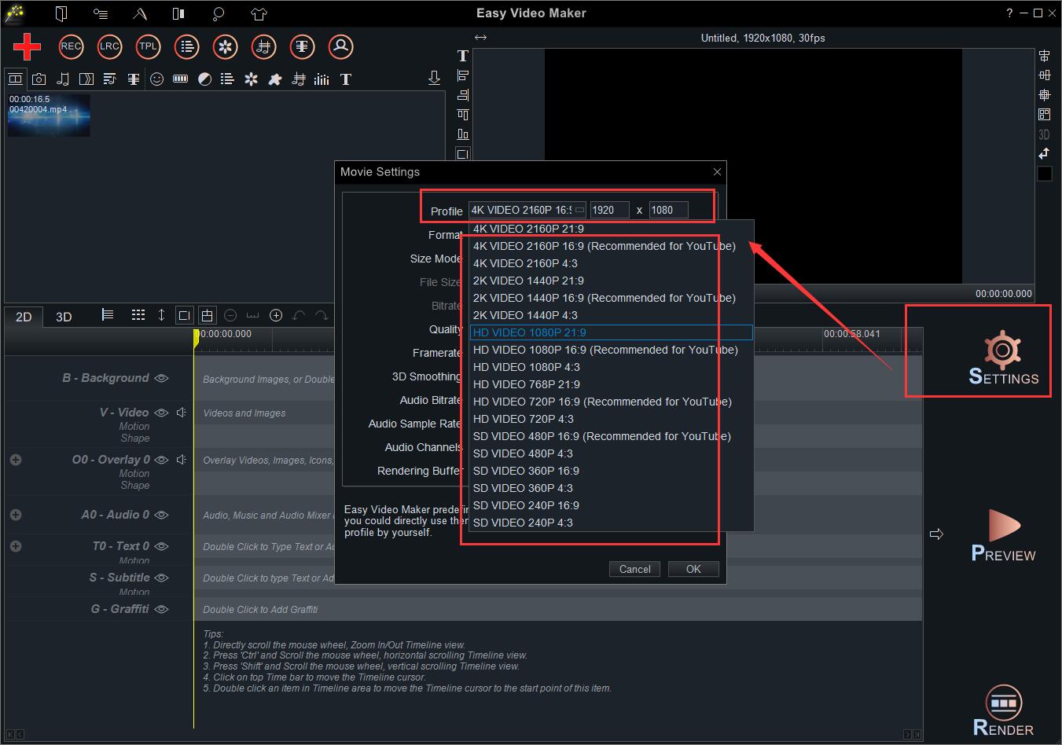This screenshot has width=1062, height=745.
Task: Select the equalizer bars icon in media tabs
Action: pos(322,79)
